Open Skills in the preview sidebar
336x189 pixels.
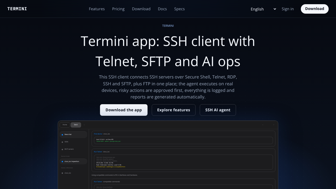[x=73, y=142]
